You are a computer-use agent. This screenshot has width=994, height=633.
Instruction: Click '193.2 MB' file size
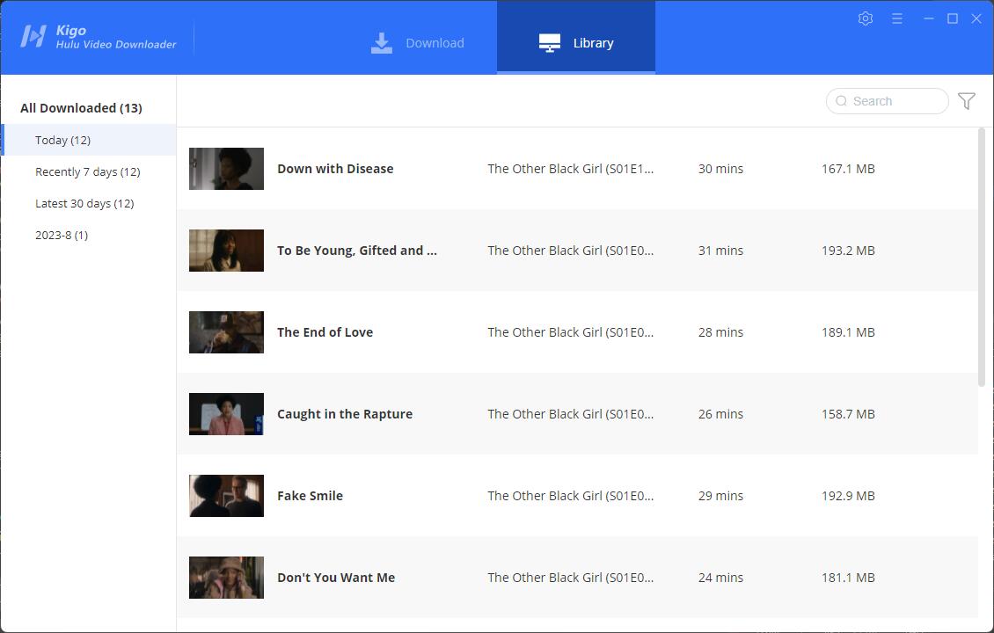pos(848,251)
